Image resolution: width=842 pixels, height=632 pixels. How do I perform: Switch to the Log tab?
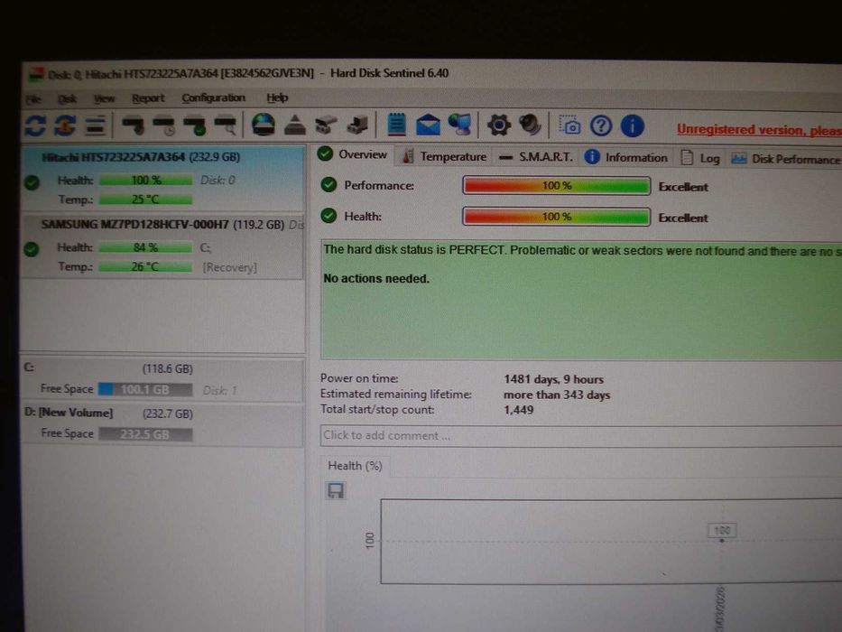point(699,158)
